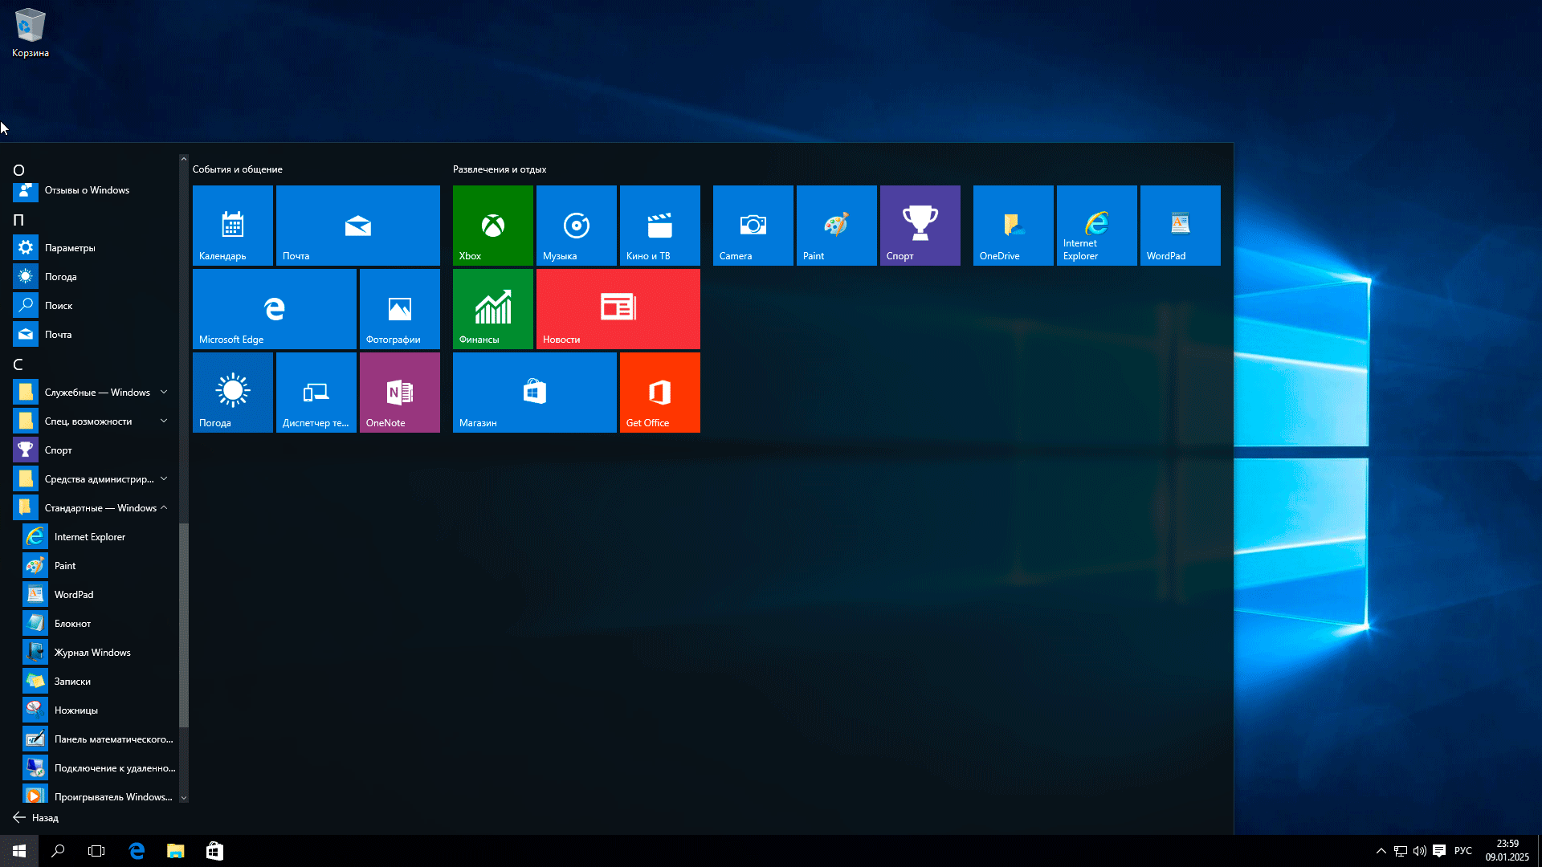Open the Календарь tile
The image size is (1542, 867).
click(233, 226)
